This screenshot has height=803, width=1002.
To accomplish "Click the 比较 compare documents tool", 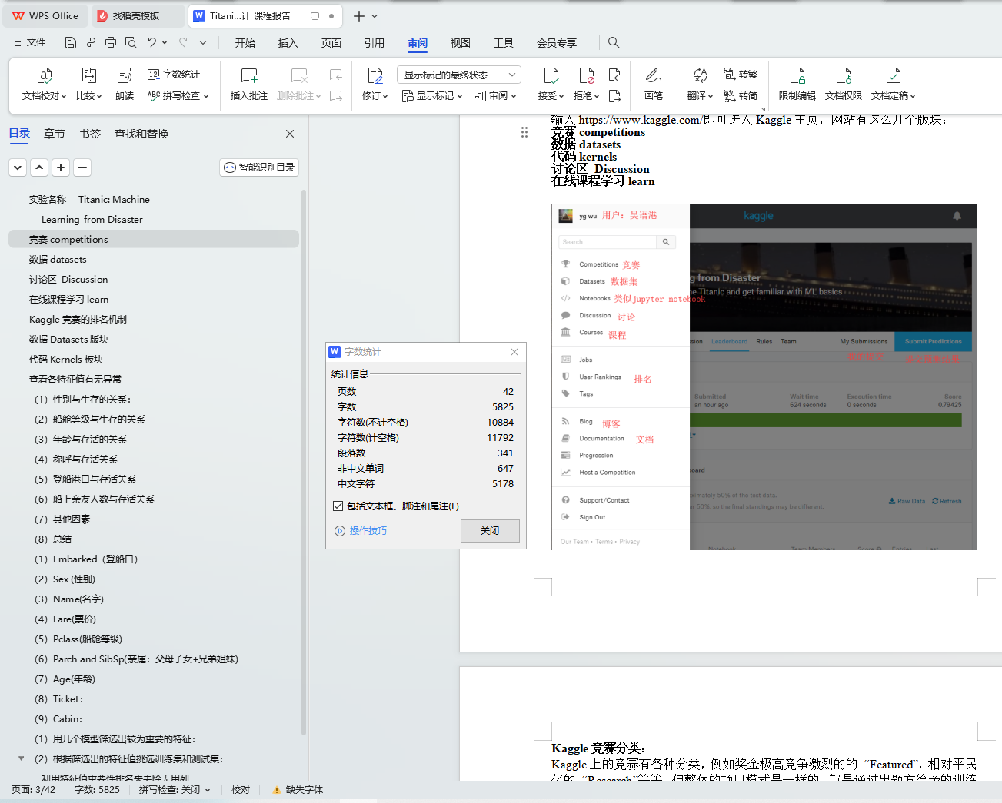I will 88,84.
